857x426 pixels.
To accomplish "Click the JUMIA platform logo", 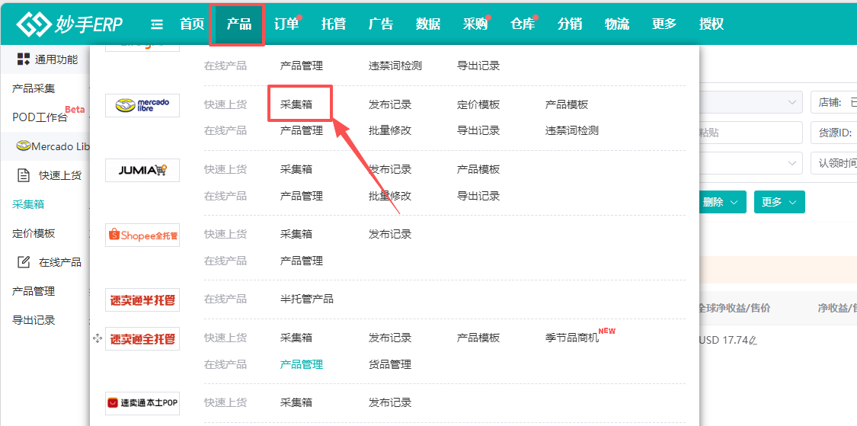I will [x=142, y=171].
